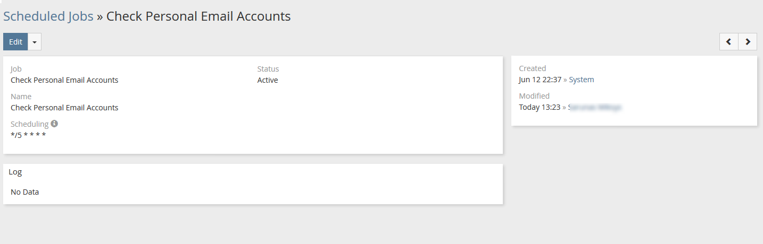Click the Log panel header
This screenshot has height=244, width=763.
[15, 172]
